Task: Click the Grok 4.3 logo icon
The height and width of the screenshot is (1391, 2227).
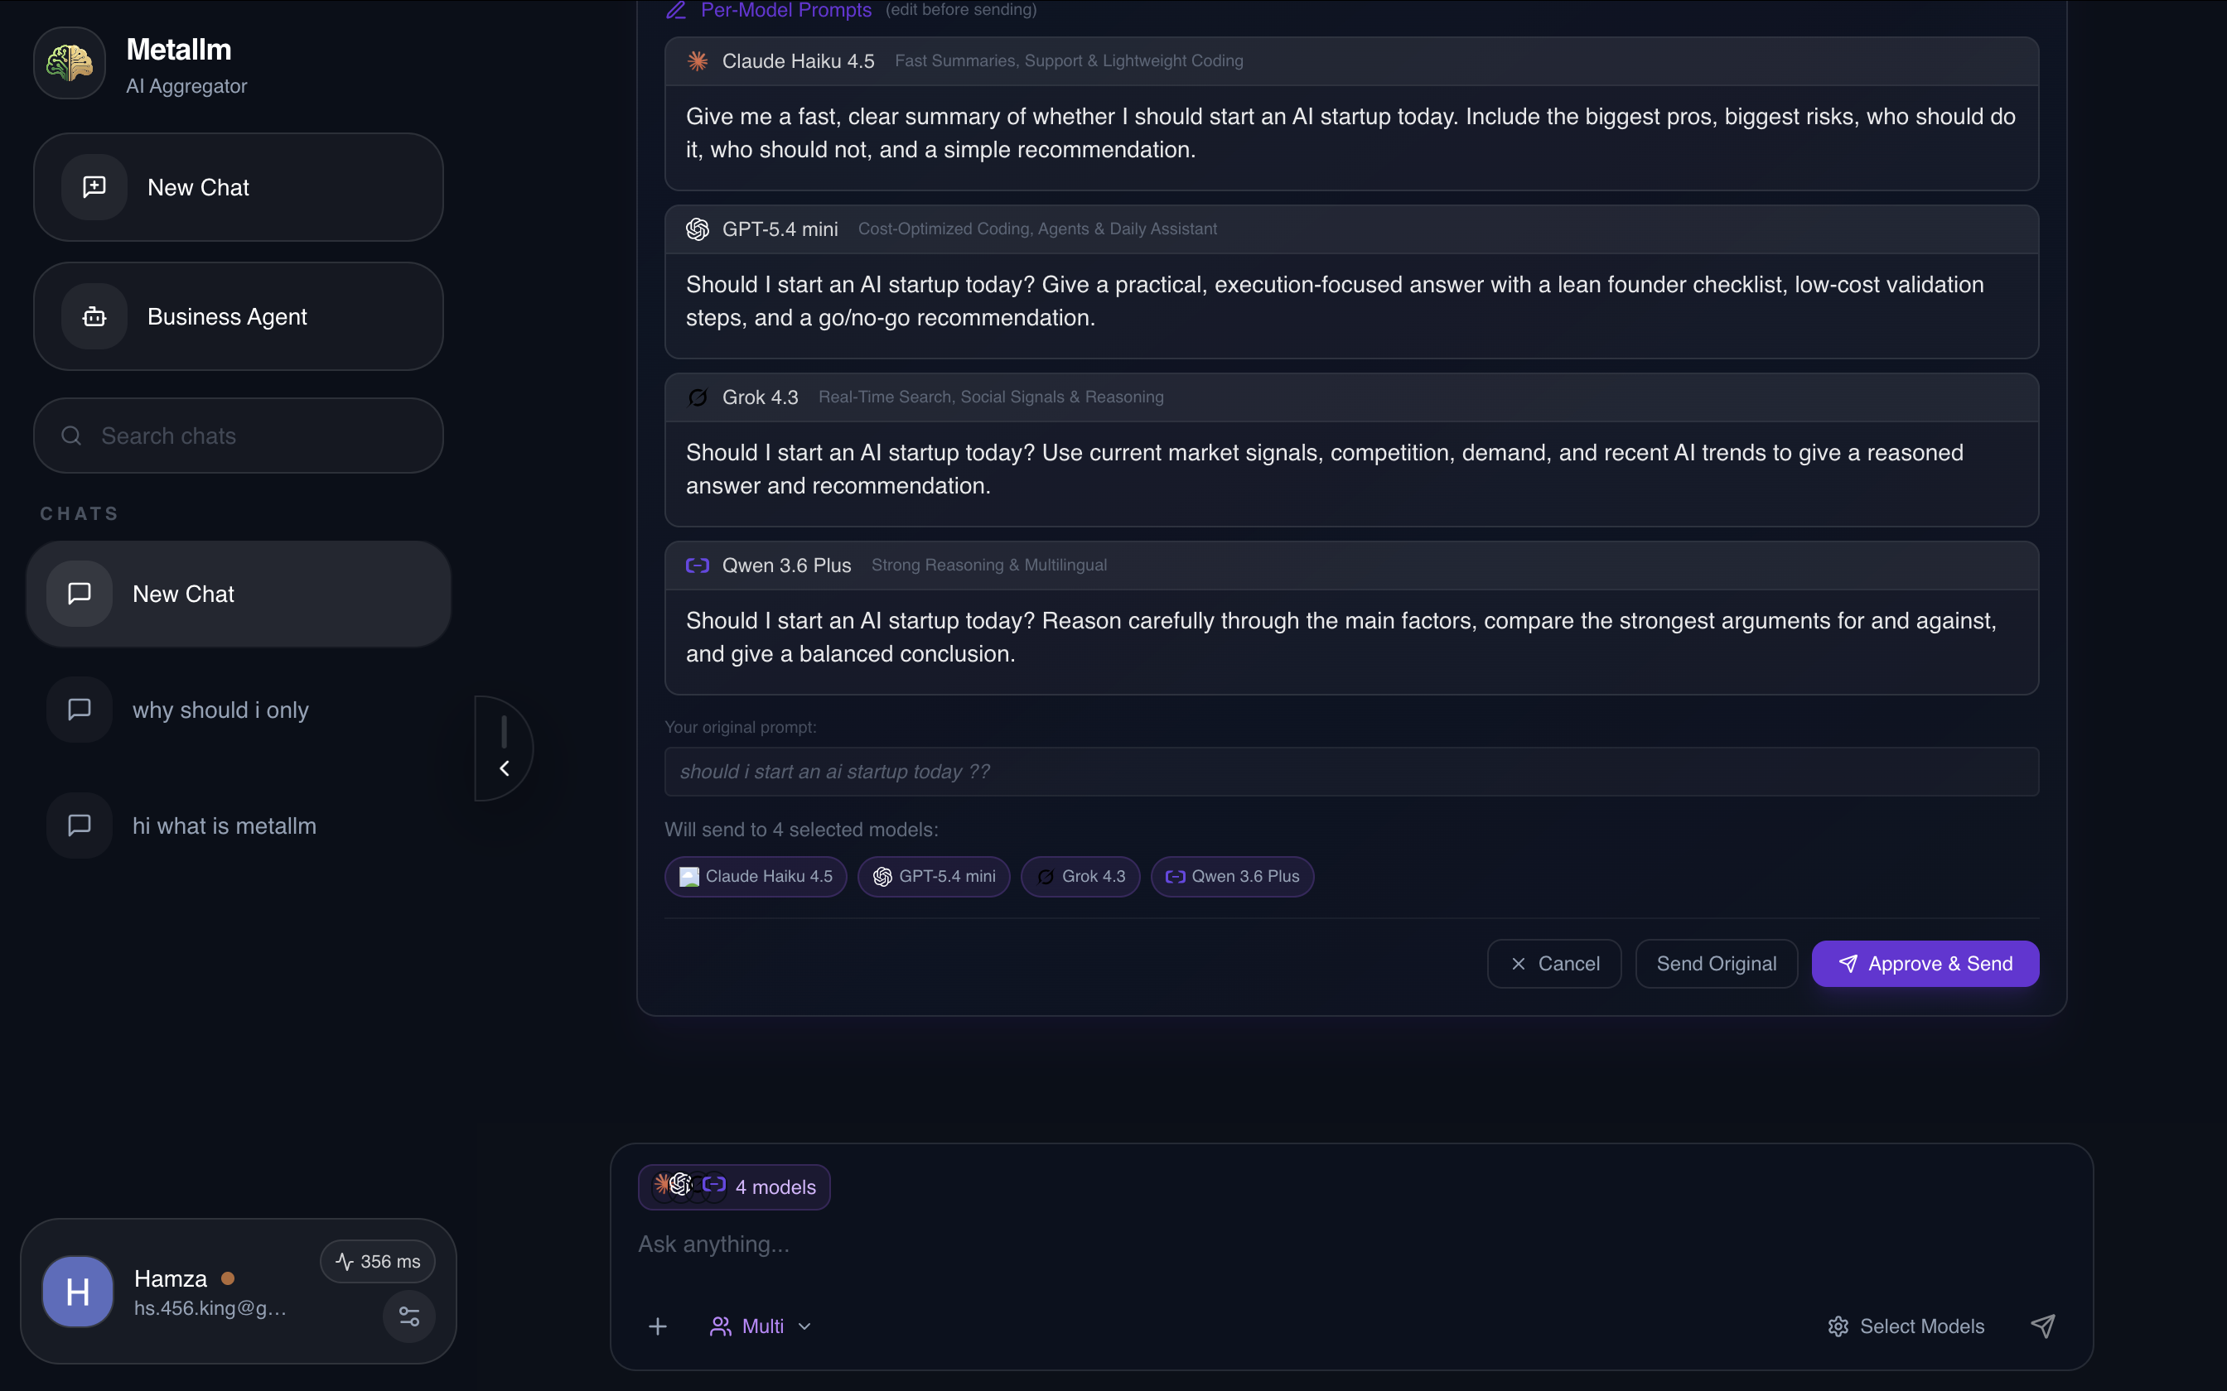Action: pos(698,397)
